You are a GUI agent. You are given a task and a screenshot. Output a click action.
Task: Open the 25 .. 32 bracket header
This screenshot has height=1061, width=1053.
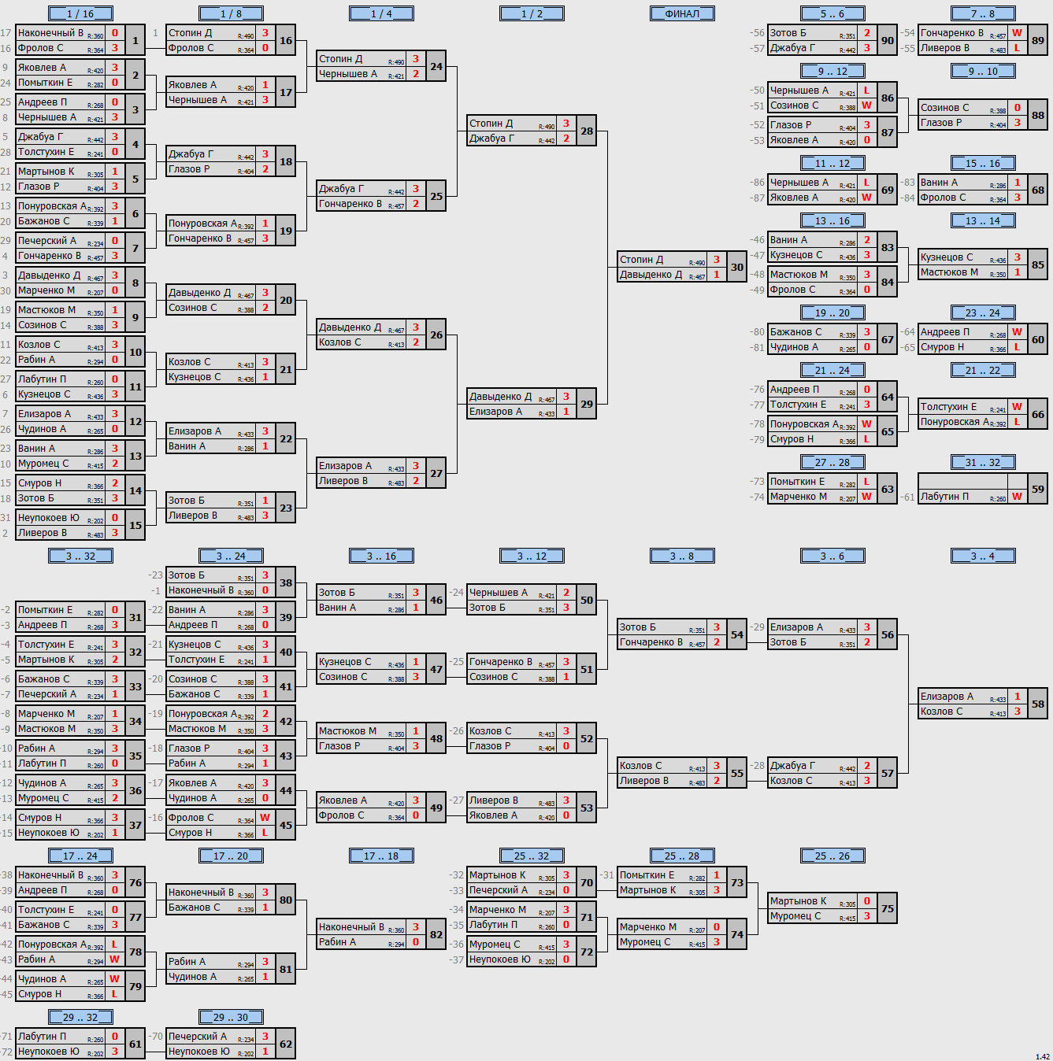coord(532,856)
